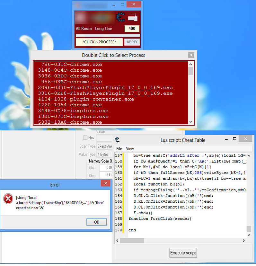Open File menu in Lua script window
The width and height of the screenshot is (256, 266).
(x=119, y=149)
